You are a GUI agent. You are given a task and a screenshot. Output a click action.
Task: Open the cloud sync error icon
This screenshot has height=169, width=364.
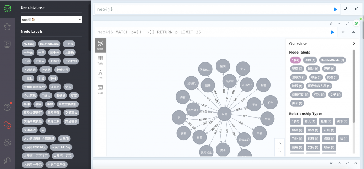(x=7, y=125)
